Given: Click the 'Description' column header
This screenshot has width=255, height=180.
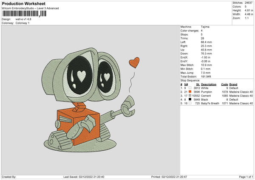Looking at the screenshot, I should coord(209,84).
